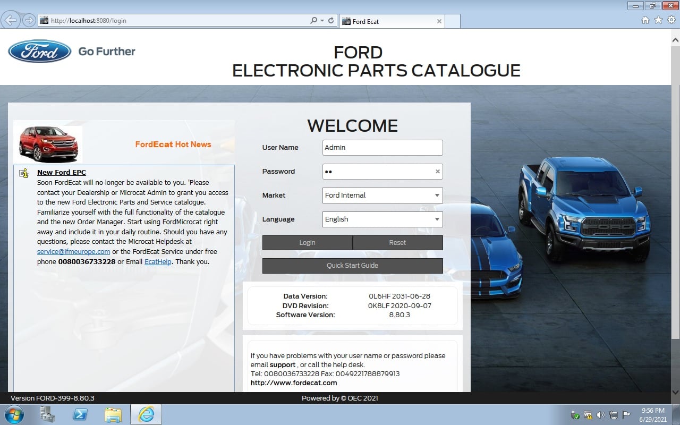This screenshot has width=680, height=425.
Task: Click the Ford oval logo
Action: (x=39, y=52)
